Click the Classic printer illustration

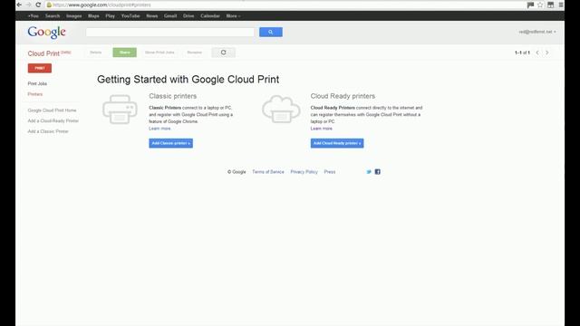click(120, 110)
